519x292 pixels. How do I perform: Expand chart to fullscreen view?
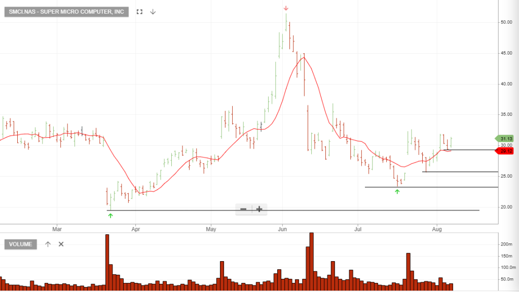[140, 12]
